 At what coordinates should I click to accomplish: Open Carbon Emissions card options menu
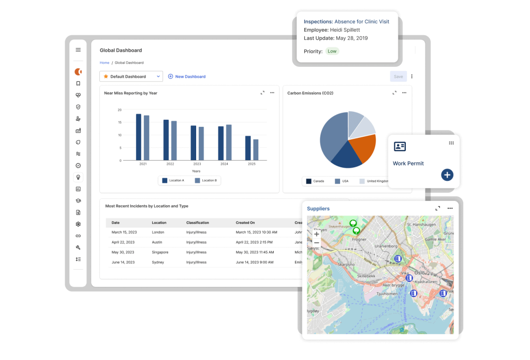coord(404,93)
